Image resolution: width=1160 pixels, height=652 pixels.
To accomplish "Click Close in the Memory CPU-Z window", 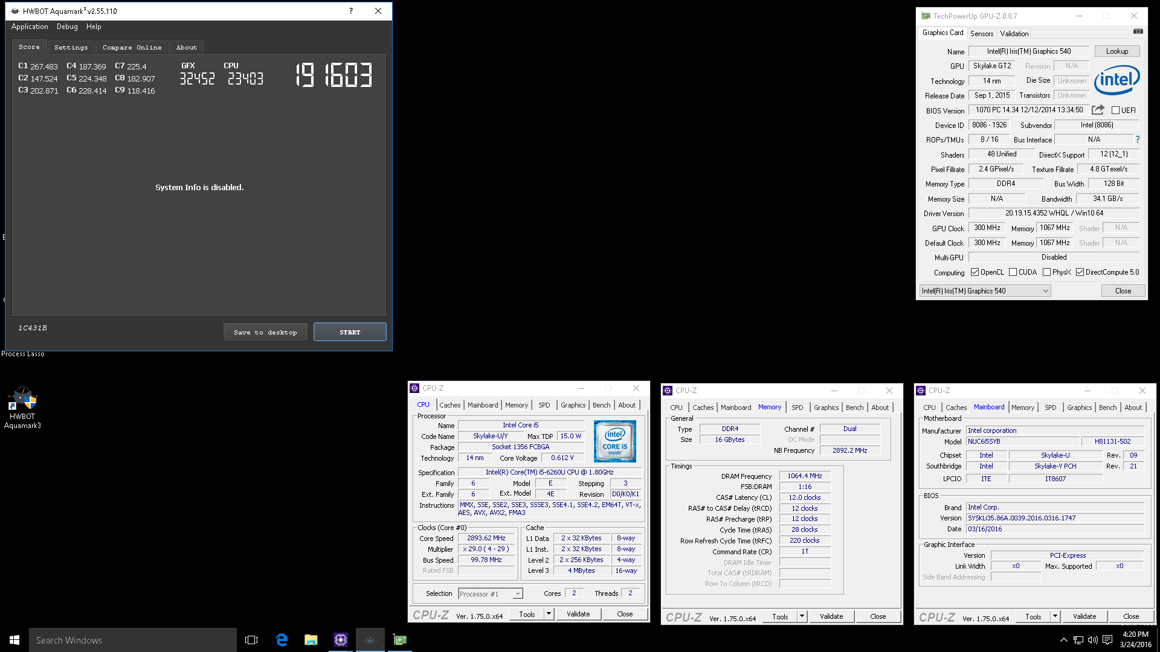I will [877, 616].
